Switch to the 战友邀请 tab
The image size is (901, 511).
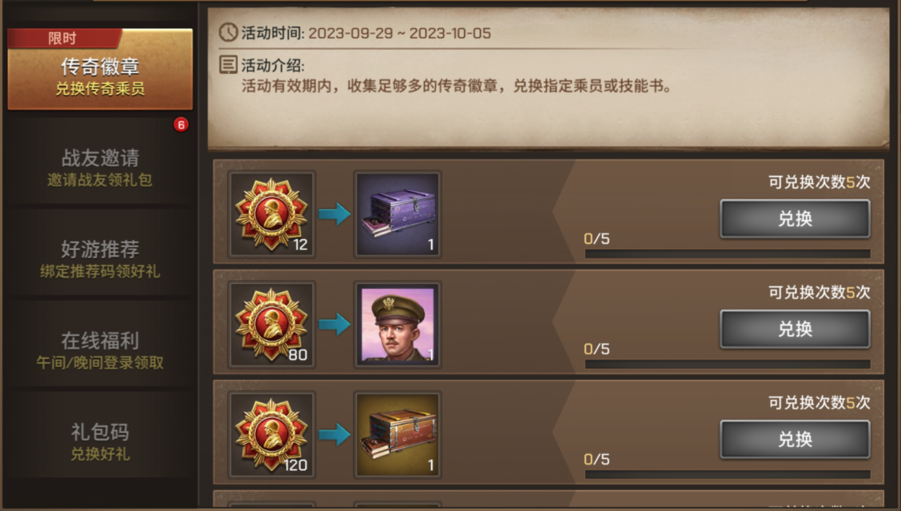click(100, 167)
